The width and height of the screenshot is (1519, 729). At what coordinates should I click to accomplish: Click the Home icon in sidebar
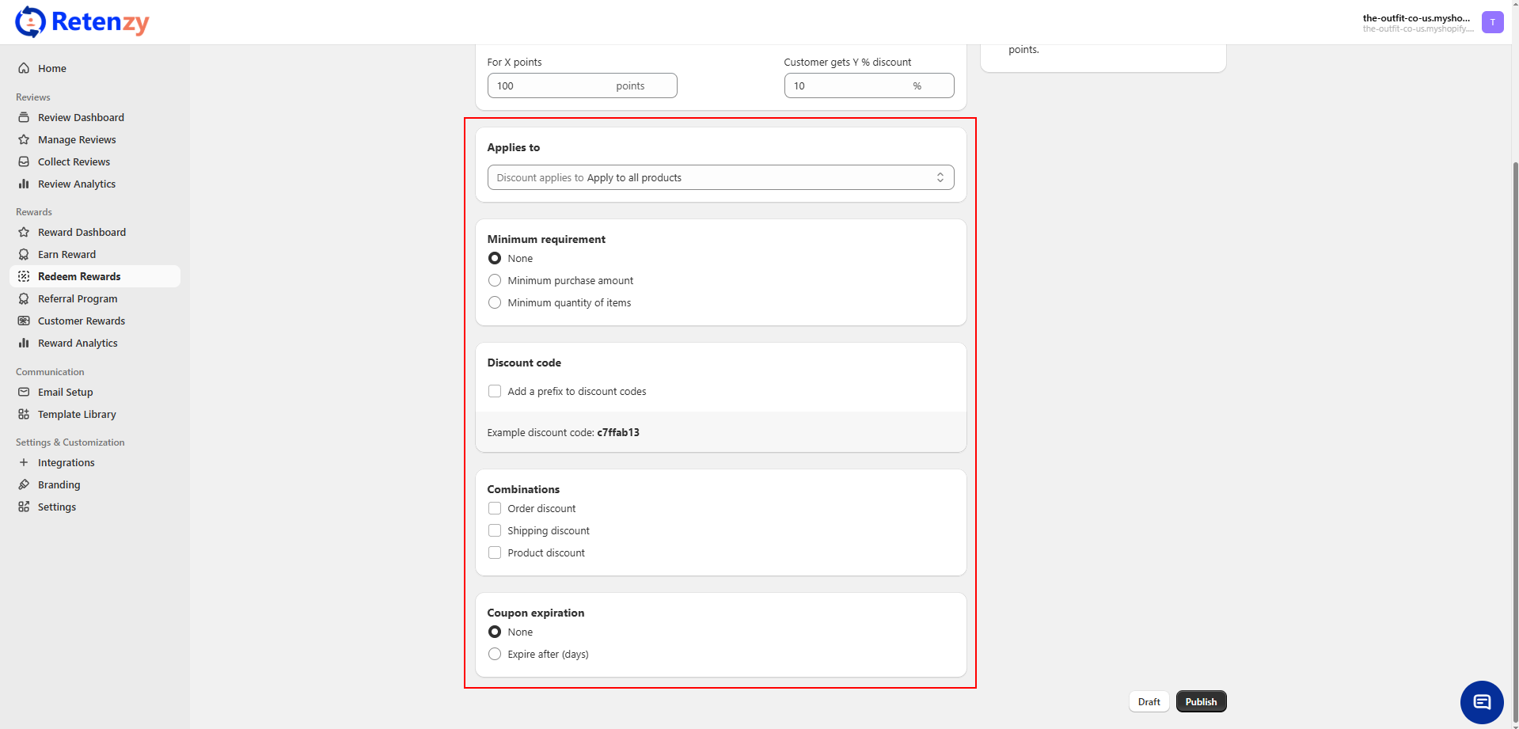point(24,68)
